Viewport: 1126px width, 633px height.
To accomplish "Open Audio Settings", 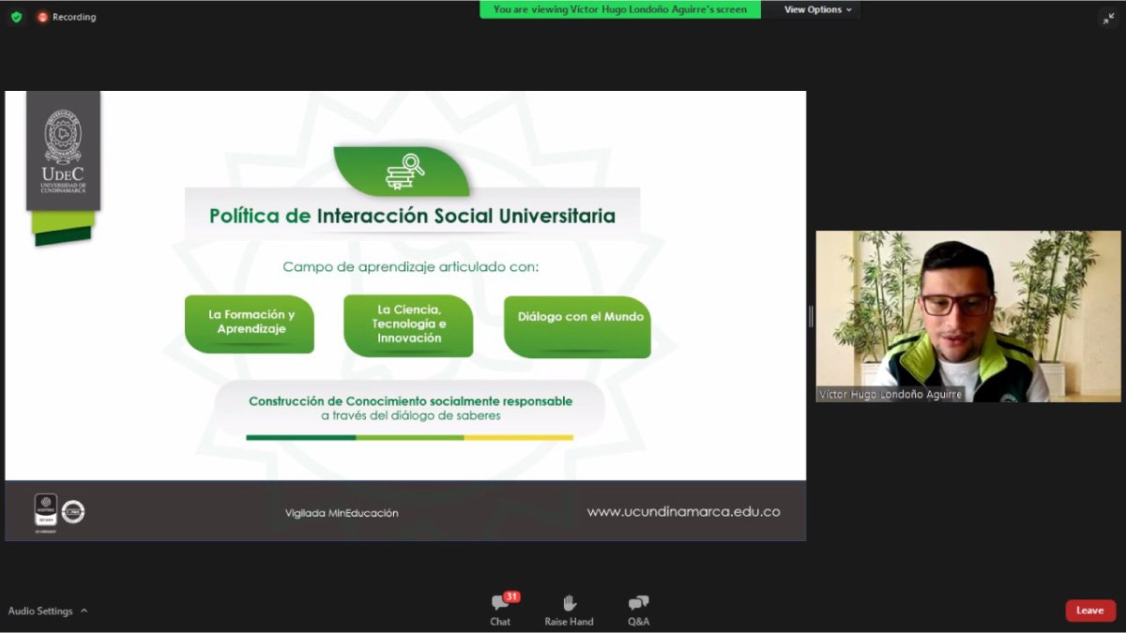I will click(x=40, y=610).
